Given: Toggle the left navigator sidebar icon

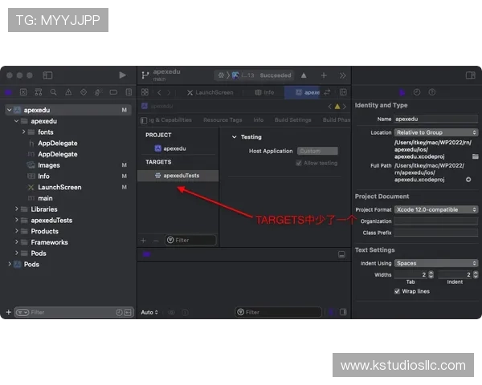Looking at the screenshot, I should (x=47, y=75).
